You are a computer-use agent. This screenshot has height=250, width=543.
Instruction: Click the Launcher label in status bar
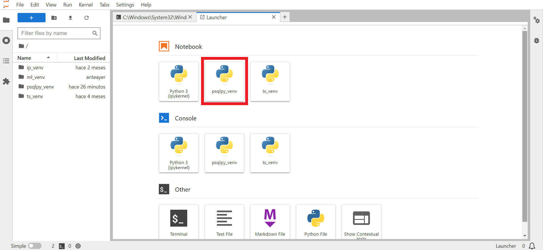click(x=506, y=246)
